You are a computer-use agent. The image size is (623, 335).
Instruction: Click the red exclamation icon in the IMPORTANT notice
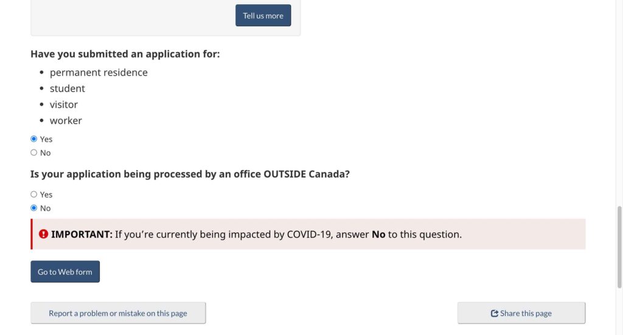click(x=43, y=234)
